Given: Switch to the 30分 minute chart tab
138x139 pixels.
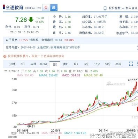Looking at the screenshot, I should [x=108, y=64].
